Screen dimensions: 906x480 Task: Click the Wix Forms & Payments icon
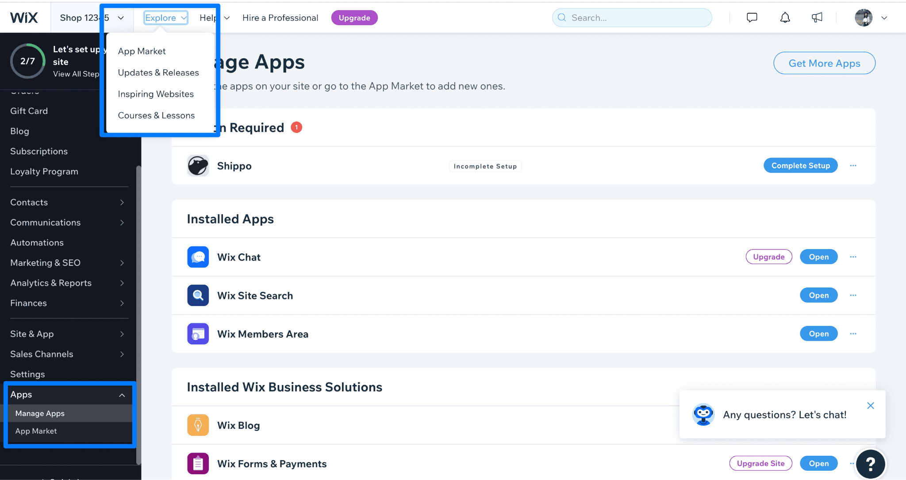(198, 463)
